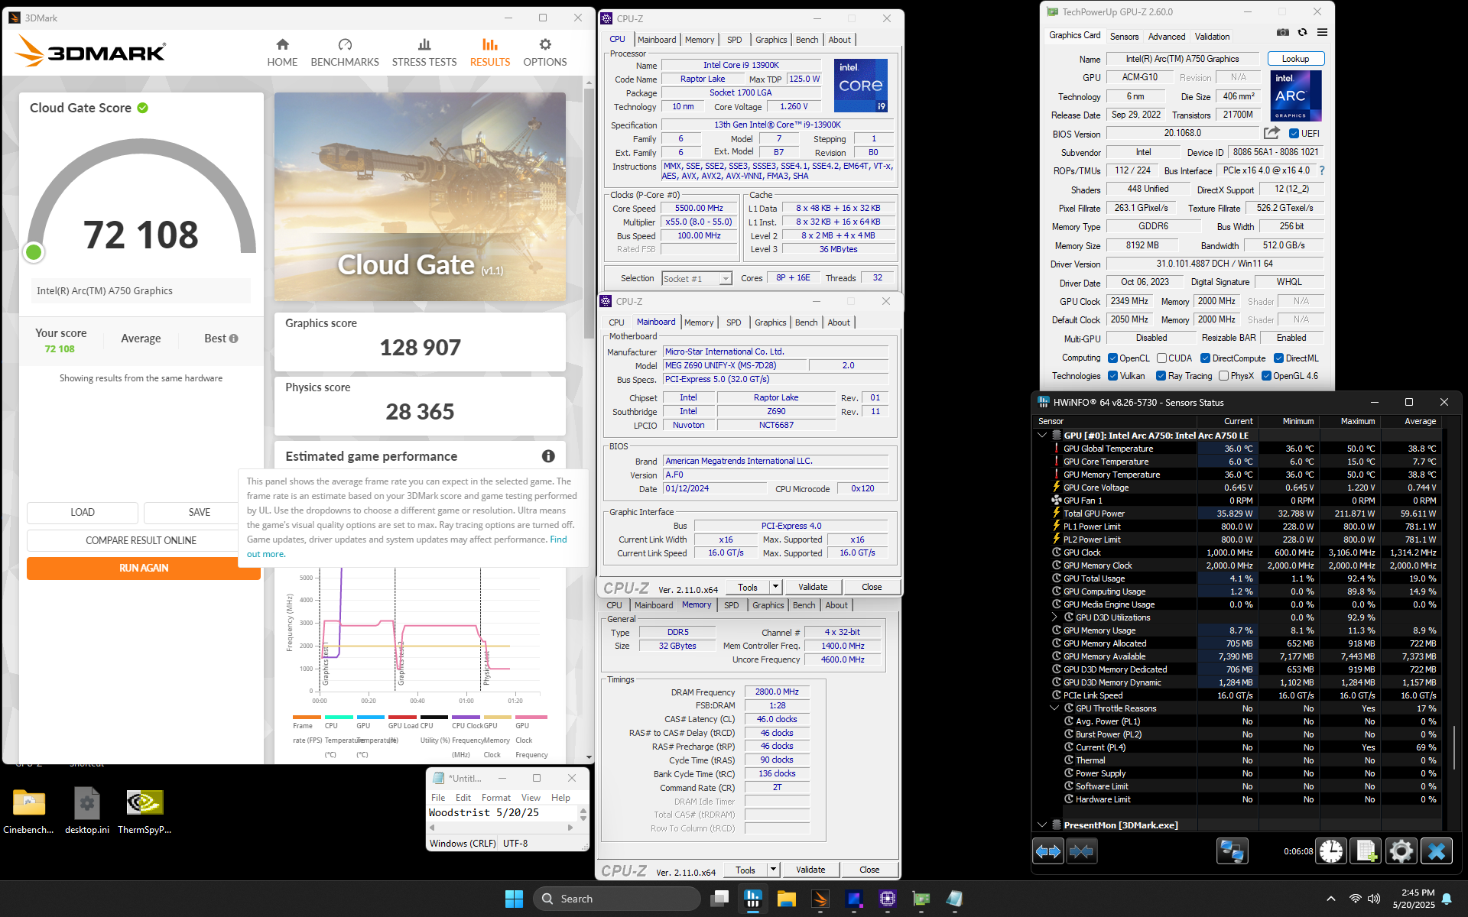Close HWiNFO sensors with the blue X button
1468x917 pixels.
click(x=1437, y=851)
